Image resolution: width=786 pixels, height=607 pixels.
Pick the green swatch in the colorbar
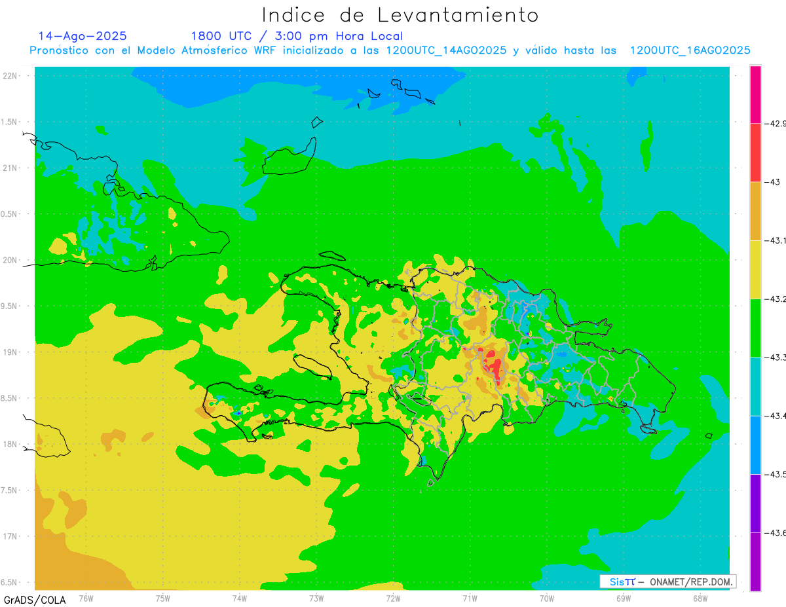[x=755, y=327]
